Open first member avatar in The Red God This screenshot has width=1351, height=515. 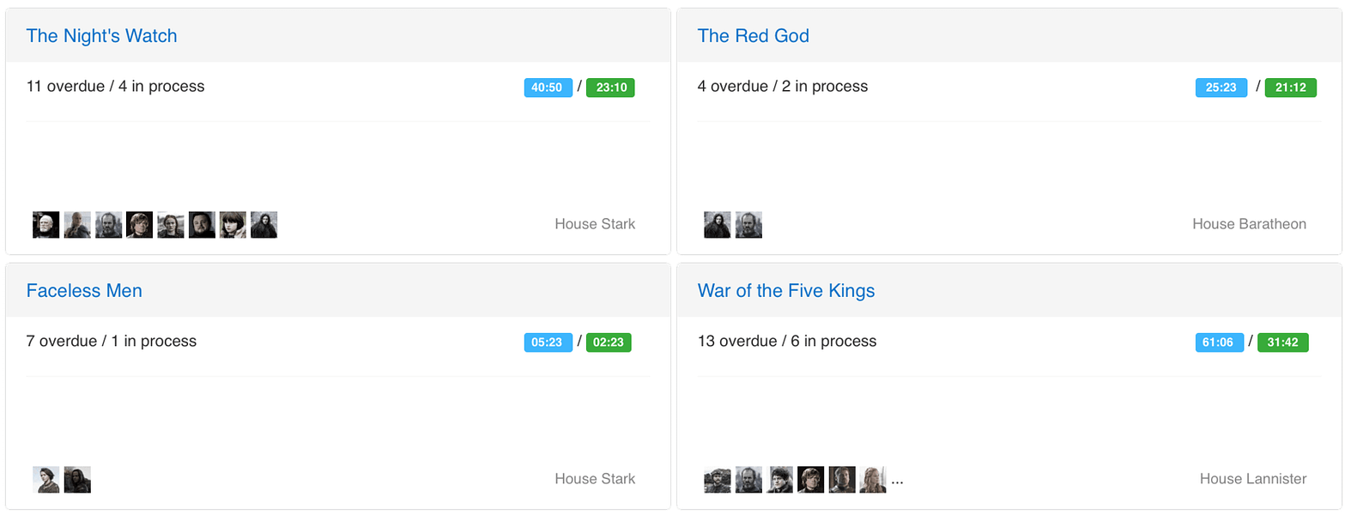718,225
